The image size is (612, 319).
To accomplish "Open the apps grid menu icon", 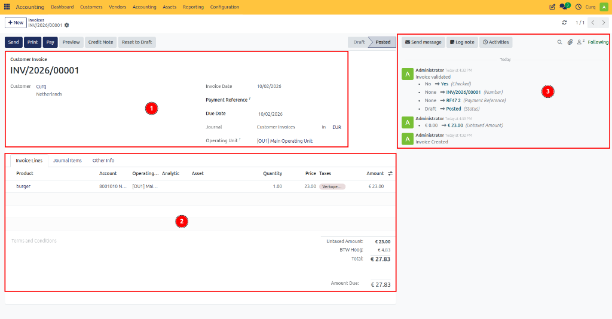I will (x=7, y=7).
